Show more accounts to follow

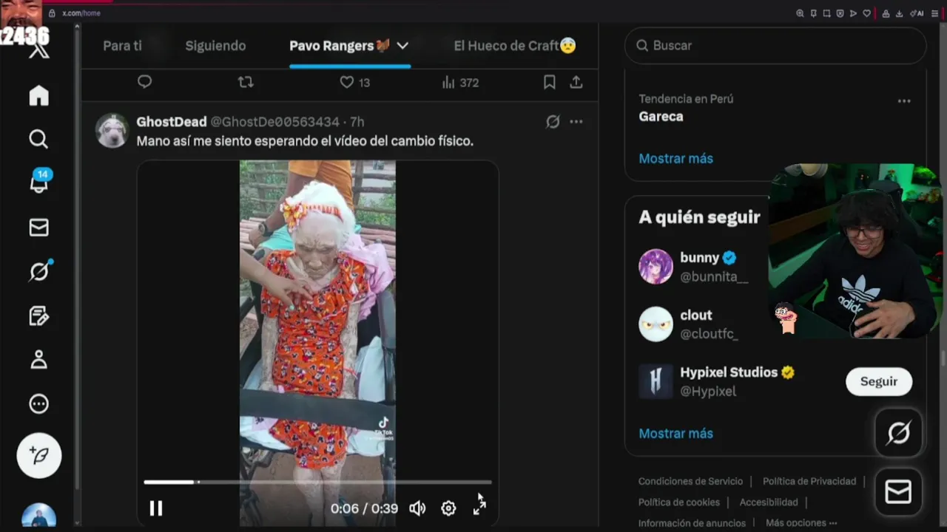click(676, 434)
